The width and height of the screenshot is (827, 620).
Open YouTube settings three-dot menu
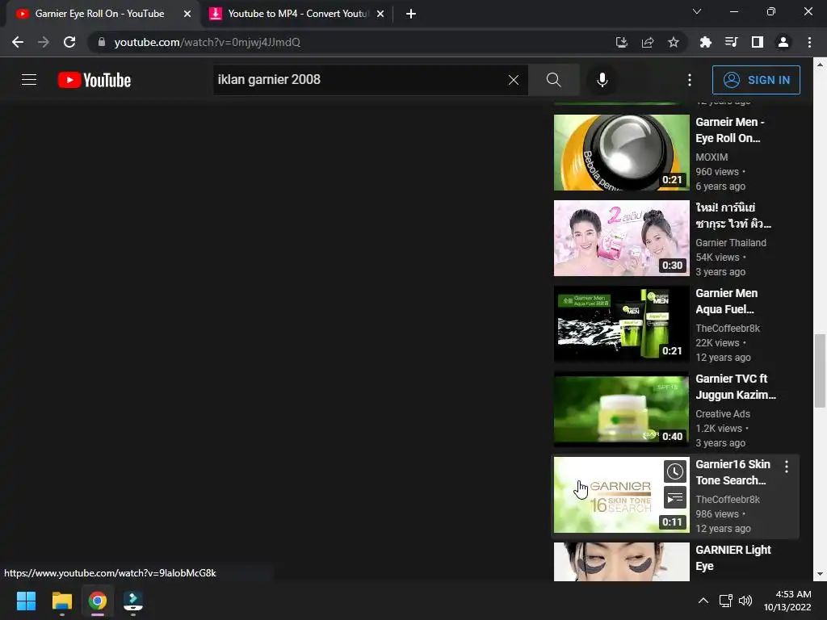(690, 80)
